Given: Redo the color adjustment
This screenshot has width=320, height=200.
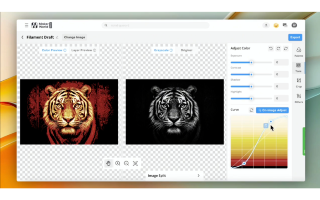Looking at the screenshot, I should (278, 48).
